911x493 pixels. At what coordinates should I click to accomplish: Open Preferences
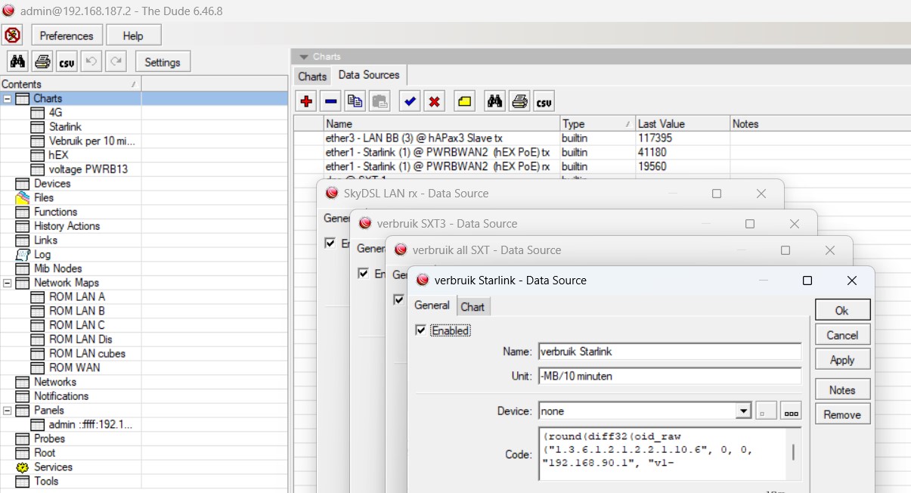click(x=67, y=36)
